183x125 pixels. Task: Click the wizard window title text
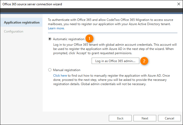tap(32, 4)
